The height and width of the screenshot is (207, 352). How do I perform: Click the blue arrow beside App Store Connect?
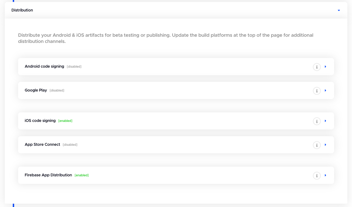pyautogui.click(x=325, y=145)
